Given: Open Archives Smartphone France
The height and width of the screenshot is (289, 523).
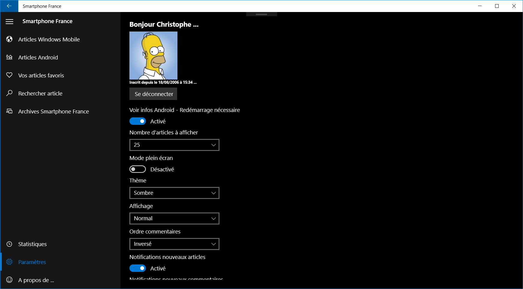Looking at the screenshot, I should pos(60,111).
